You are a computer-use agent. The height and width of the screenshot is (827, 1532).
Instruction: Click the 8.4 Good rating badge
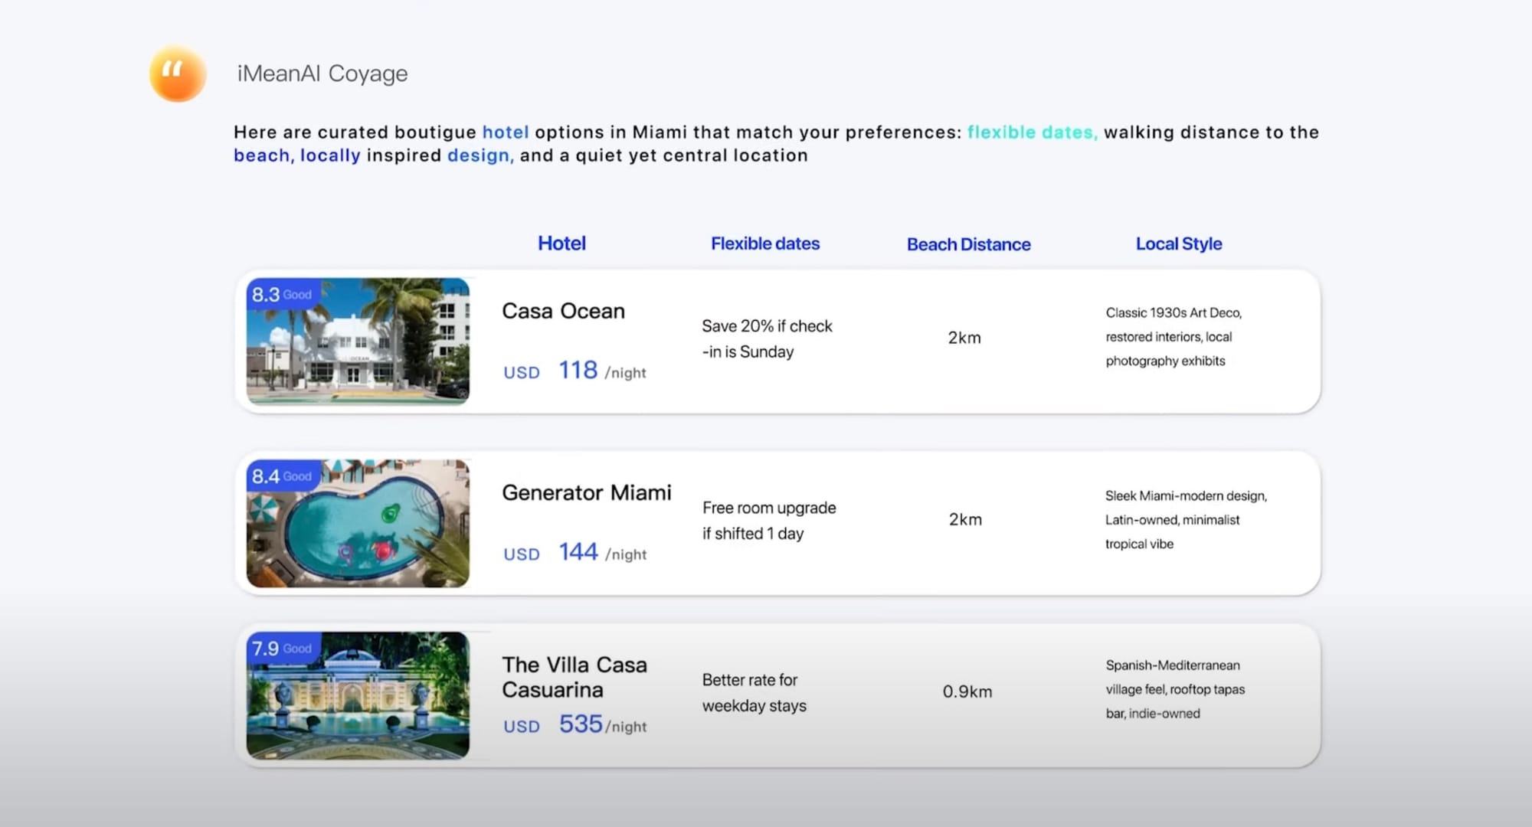[281, 476]
